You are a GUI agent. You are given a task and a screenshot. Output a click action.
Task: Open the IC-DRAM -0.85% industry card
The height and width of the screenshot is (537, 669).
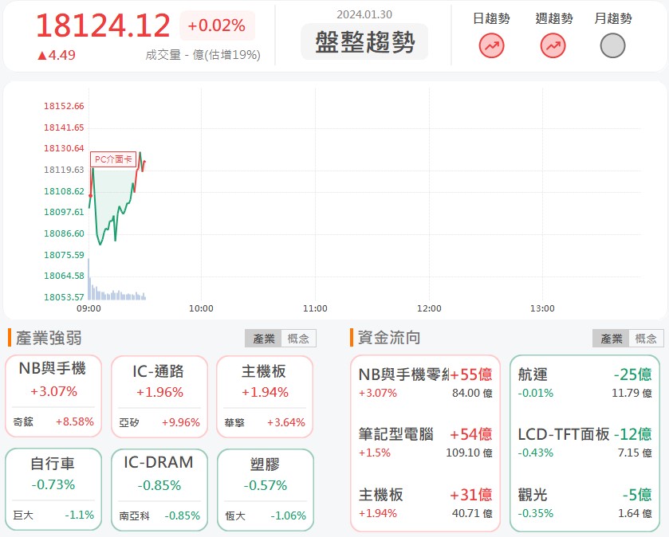(x=159, y=490)
